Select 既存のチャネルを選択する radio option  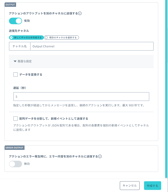pos(62,38)
